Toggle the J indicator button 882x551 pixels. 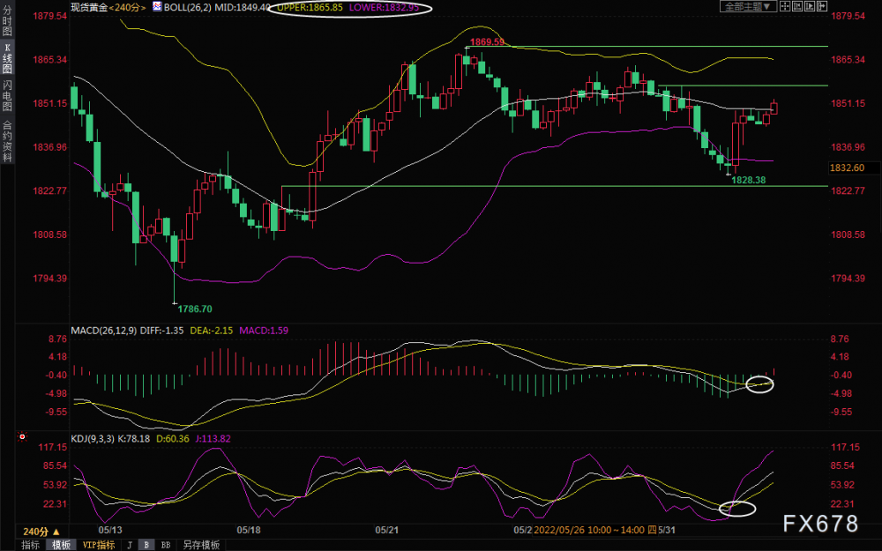pyautogui.click(x=130, y=545)
